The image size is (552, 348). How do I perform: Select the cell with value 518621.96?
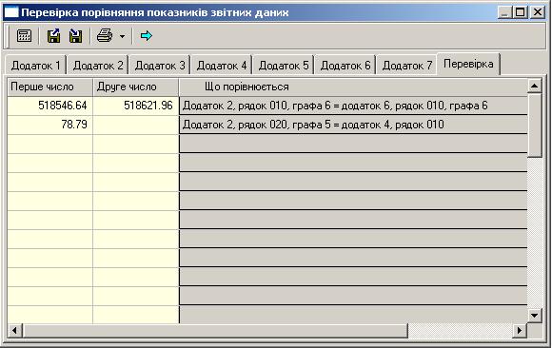136,106
